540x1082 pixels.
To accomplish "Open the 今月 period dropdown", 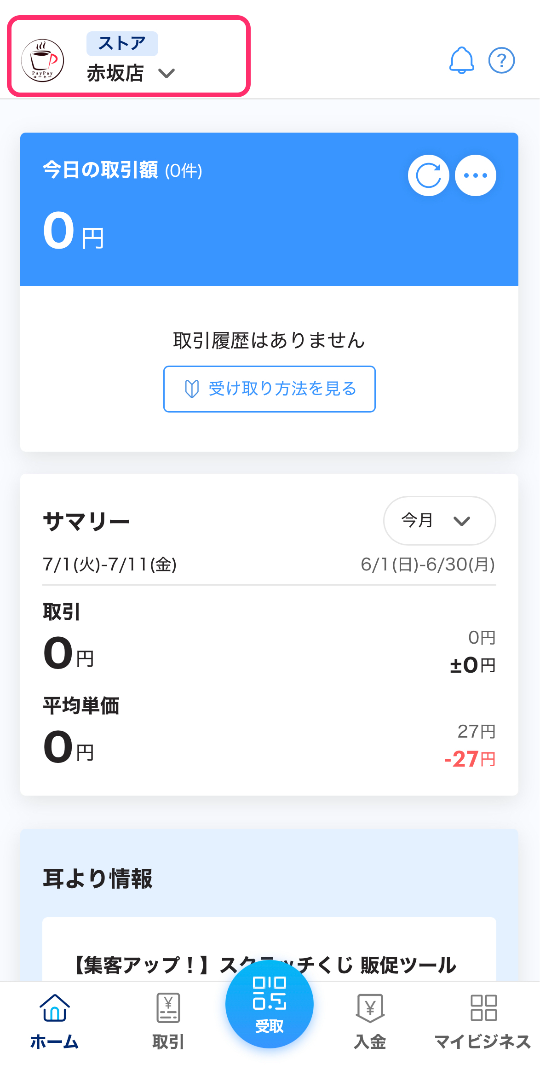I will (439, 521).
